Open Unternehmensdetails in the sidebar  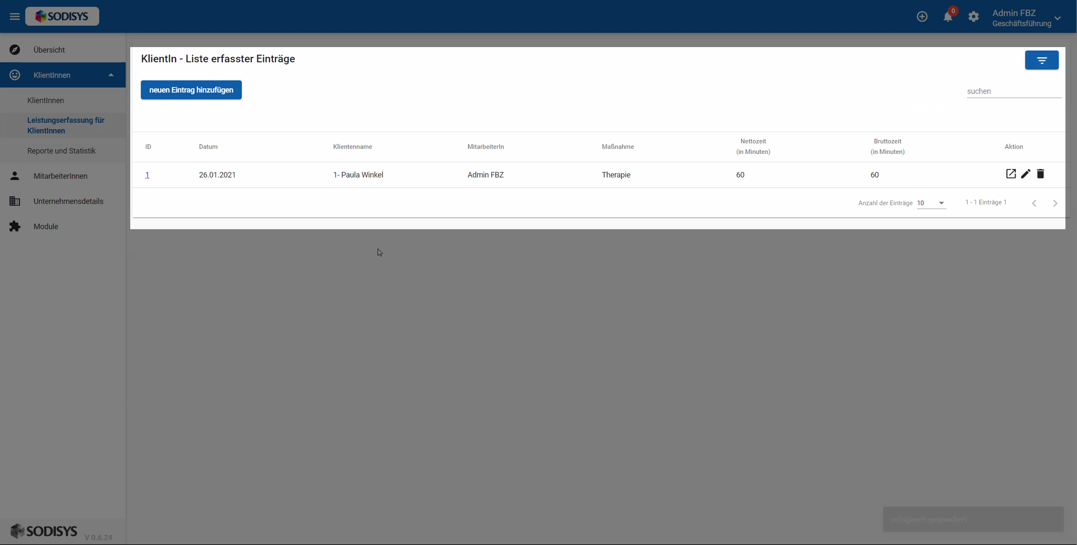[69, 201]
